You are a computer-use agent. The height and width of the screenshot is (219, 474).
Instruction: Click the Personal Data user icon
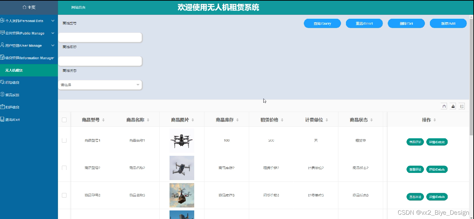click(x=2, y=20)
